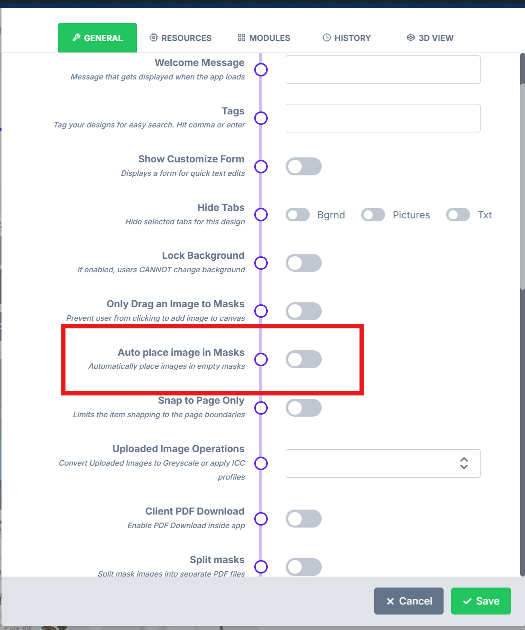Click the clock icon beside History
Image resolution: width=525 pixels, height=630 pixels.
coord(327,37)
